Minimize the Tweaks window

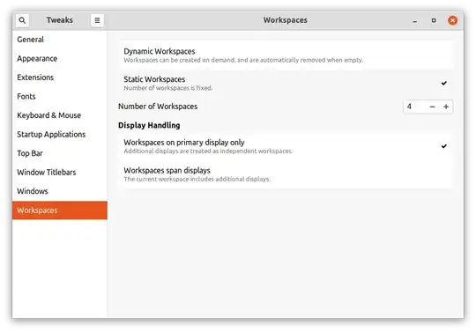(414, 20)
